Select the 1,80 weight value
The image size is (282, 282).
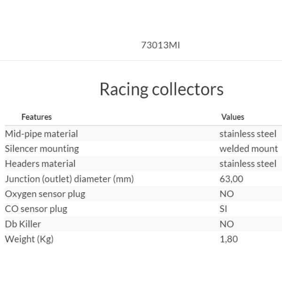pyautogui.click(x=228, y=239)
